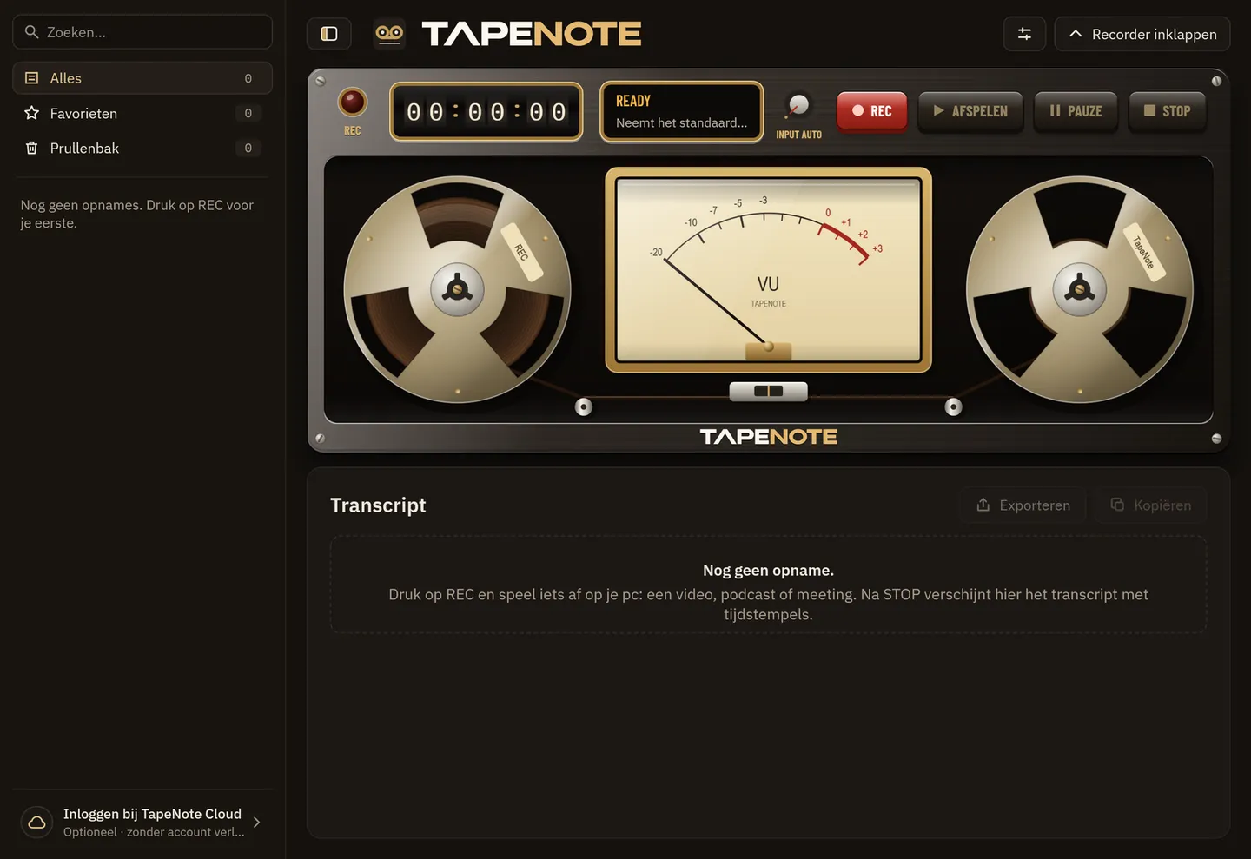Open the audio settings sliders icon

[x=1025, y=34]
